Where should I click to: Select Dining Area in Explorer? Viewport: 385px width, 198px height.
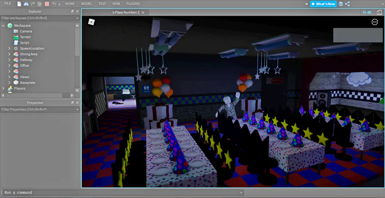pyautogui.click(x=29, y=54)
